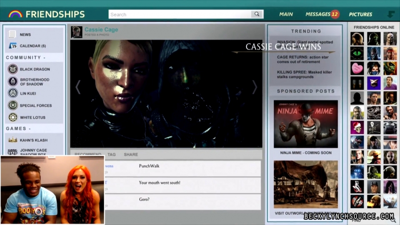Screen dimensions: 400x225
Task: Click the search magnifier button
Action: (x=256, y=14)
